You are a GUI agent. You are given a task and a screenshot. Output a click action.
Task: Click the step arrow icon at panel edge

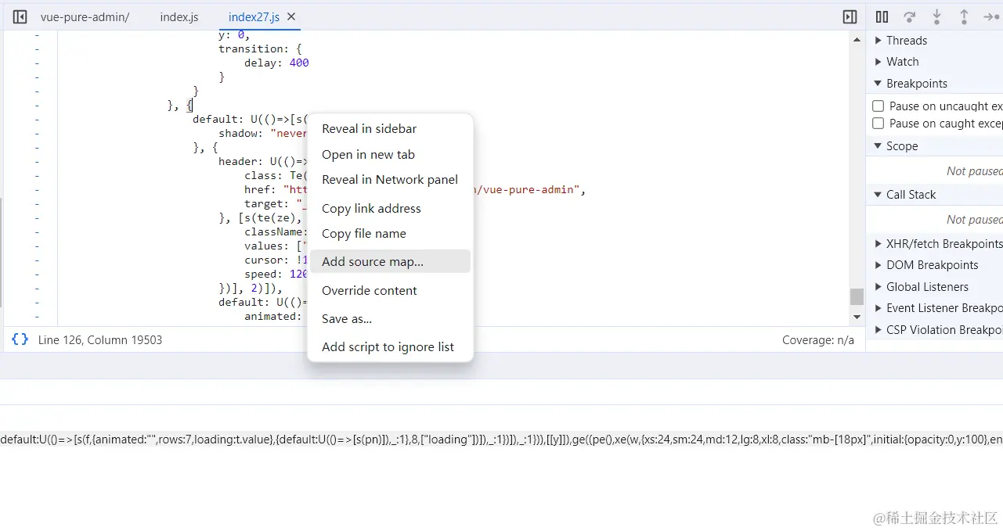(991, 16)
